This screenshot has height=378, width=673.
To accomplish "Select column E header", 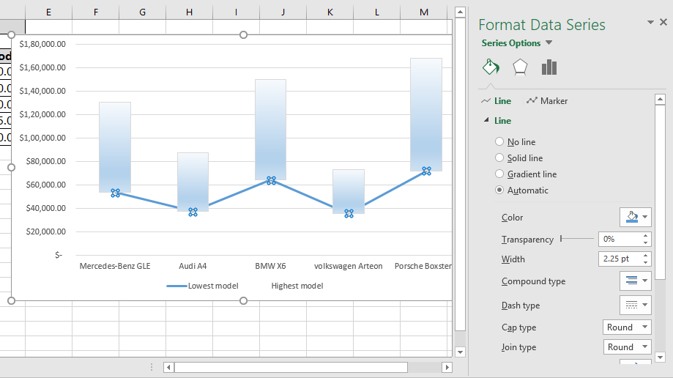I will (x=48, y=12).
